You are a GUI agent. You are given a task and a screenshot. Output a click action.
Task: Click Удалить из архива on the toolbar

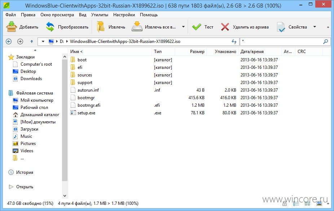click(x=245, y=27)
